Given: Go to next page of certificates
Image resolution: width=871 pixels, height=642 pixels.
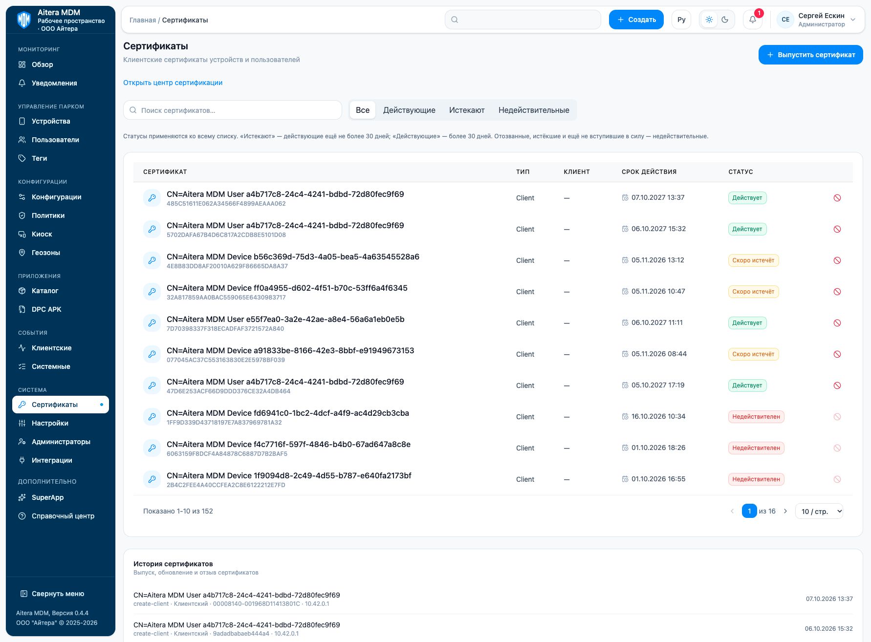Looking at the screenshot, I should (785, 511).
